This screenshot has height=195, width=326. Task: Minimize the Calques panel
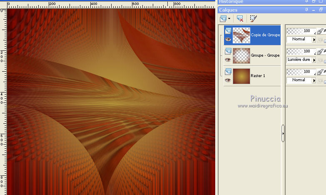pos(314,10)
